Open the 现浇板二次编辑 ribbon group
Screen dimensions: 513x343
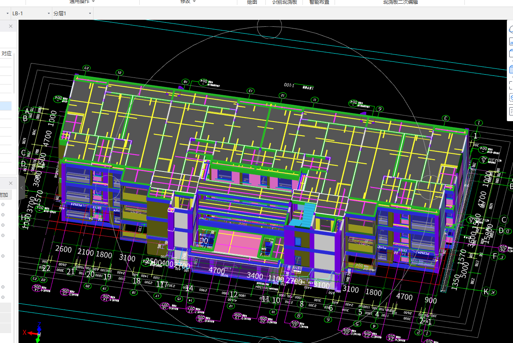pos(401,2)
